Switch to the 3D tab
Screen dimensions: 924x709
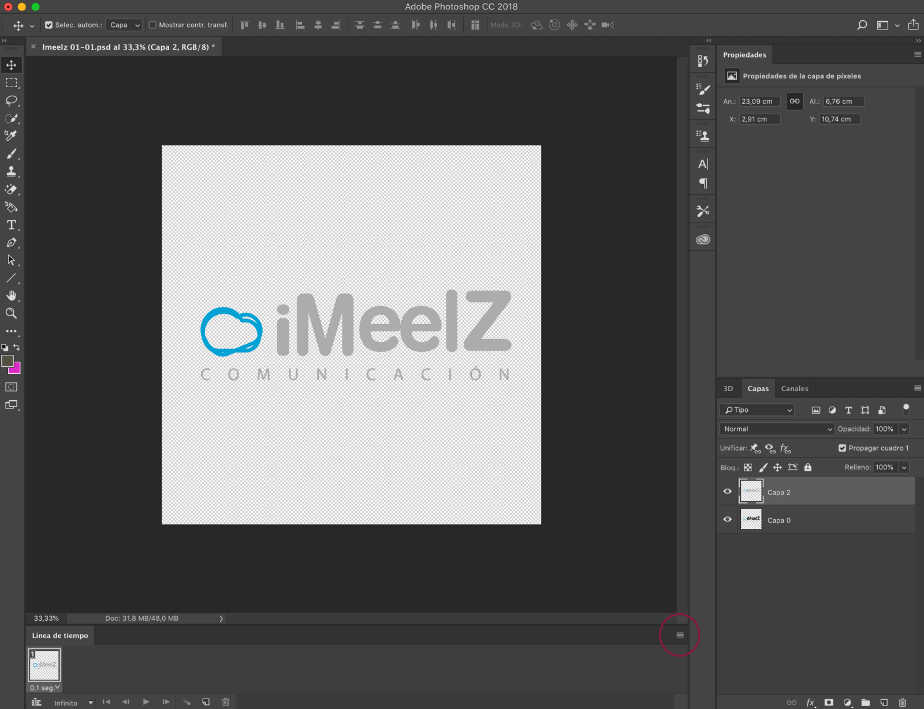[x=728, y=388]
